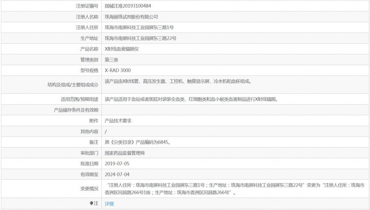The height and width of the screenshot is (210, 370).
Task: Click intended use text starting 该产品适用于血站
Action: [191, 99]
